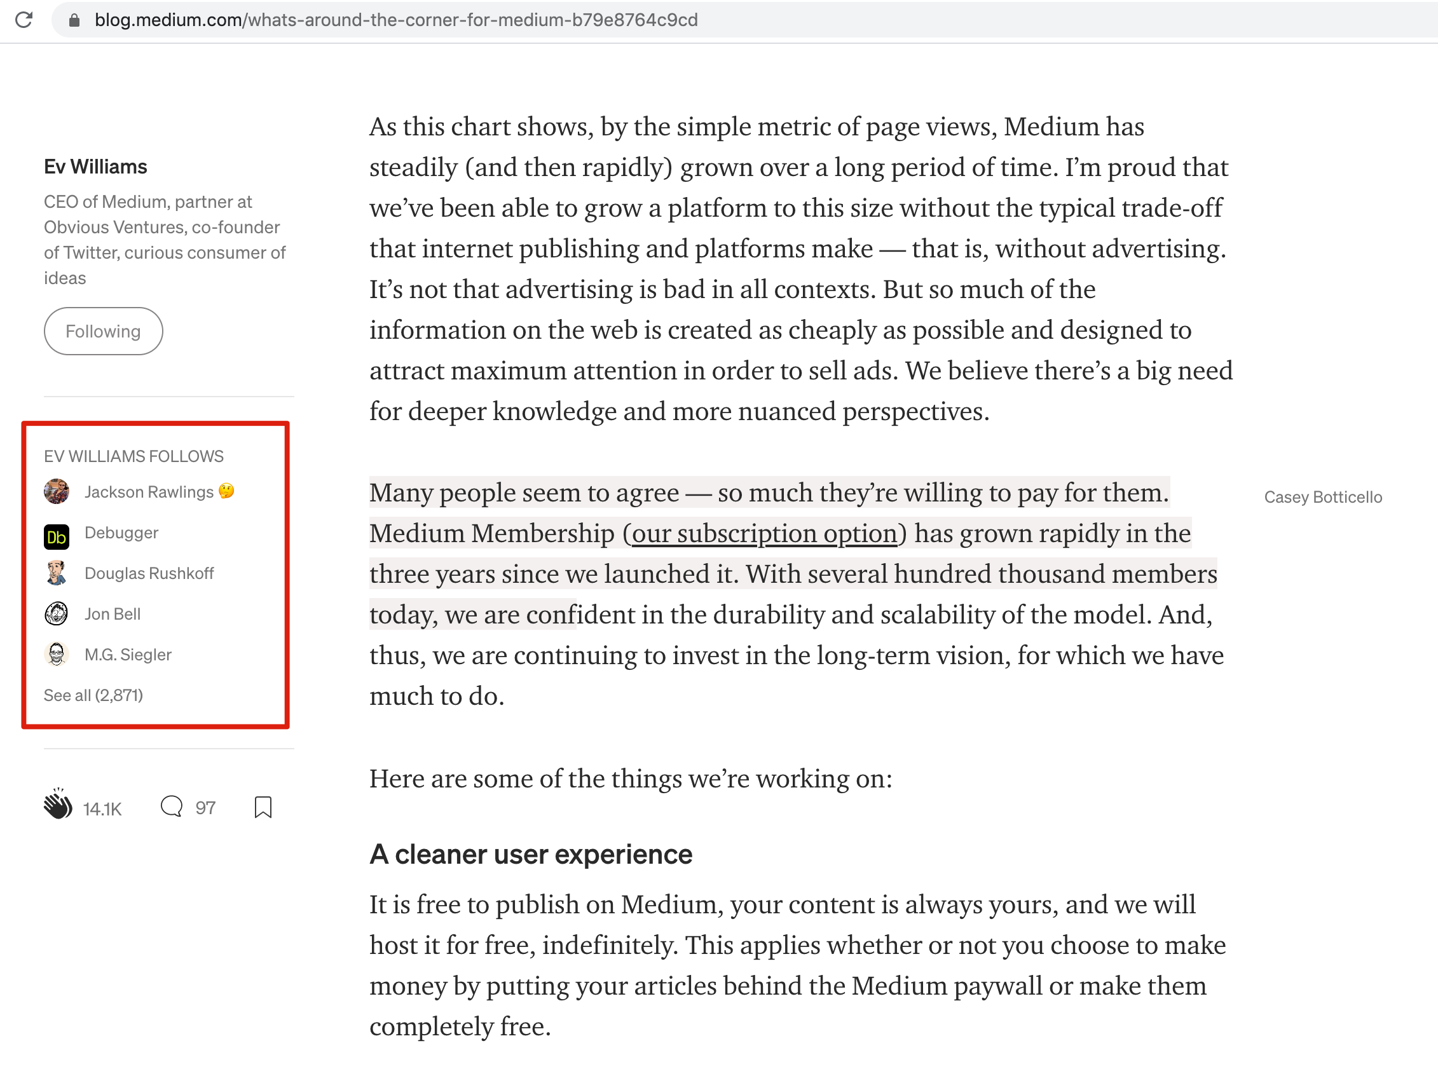
Task: Follow the 'our subscription option' link
Action: [765, 533]
